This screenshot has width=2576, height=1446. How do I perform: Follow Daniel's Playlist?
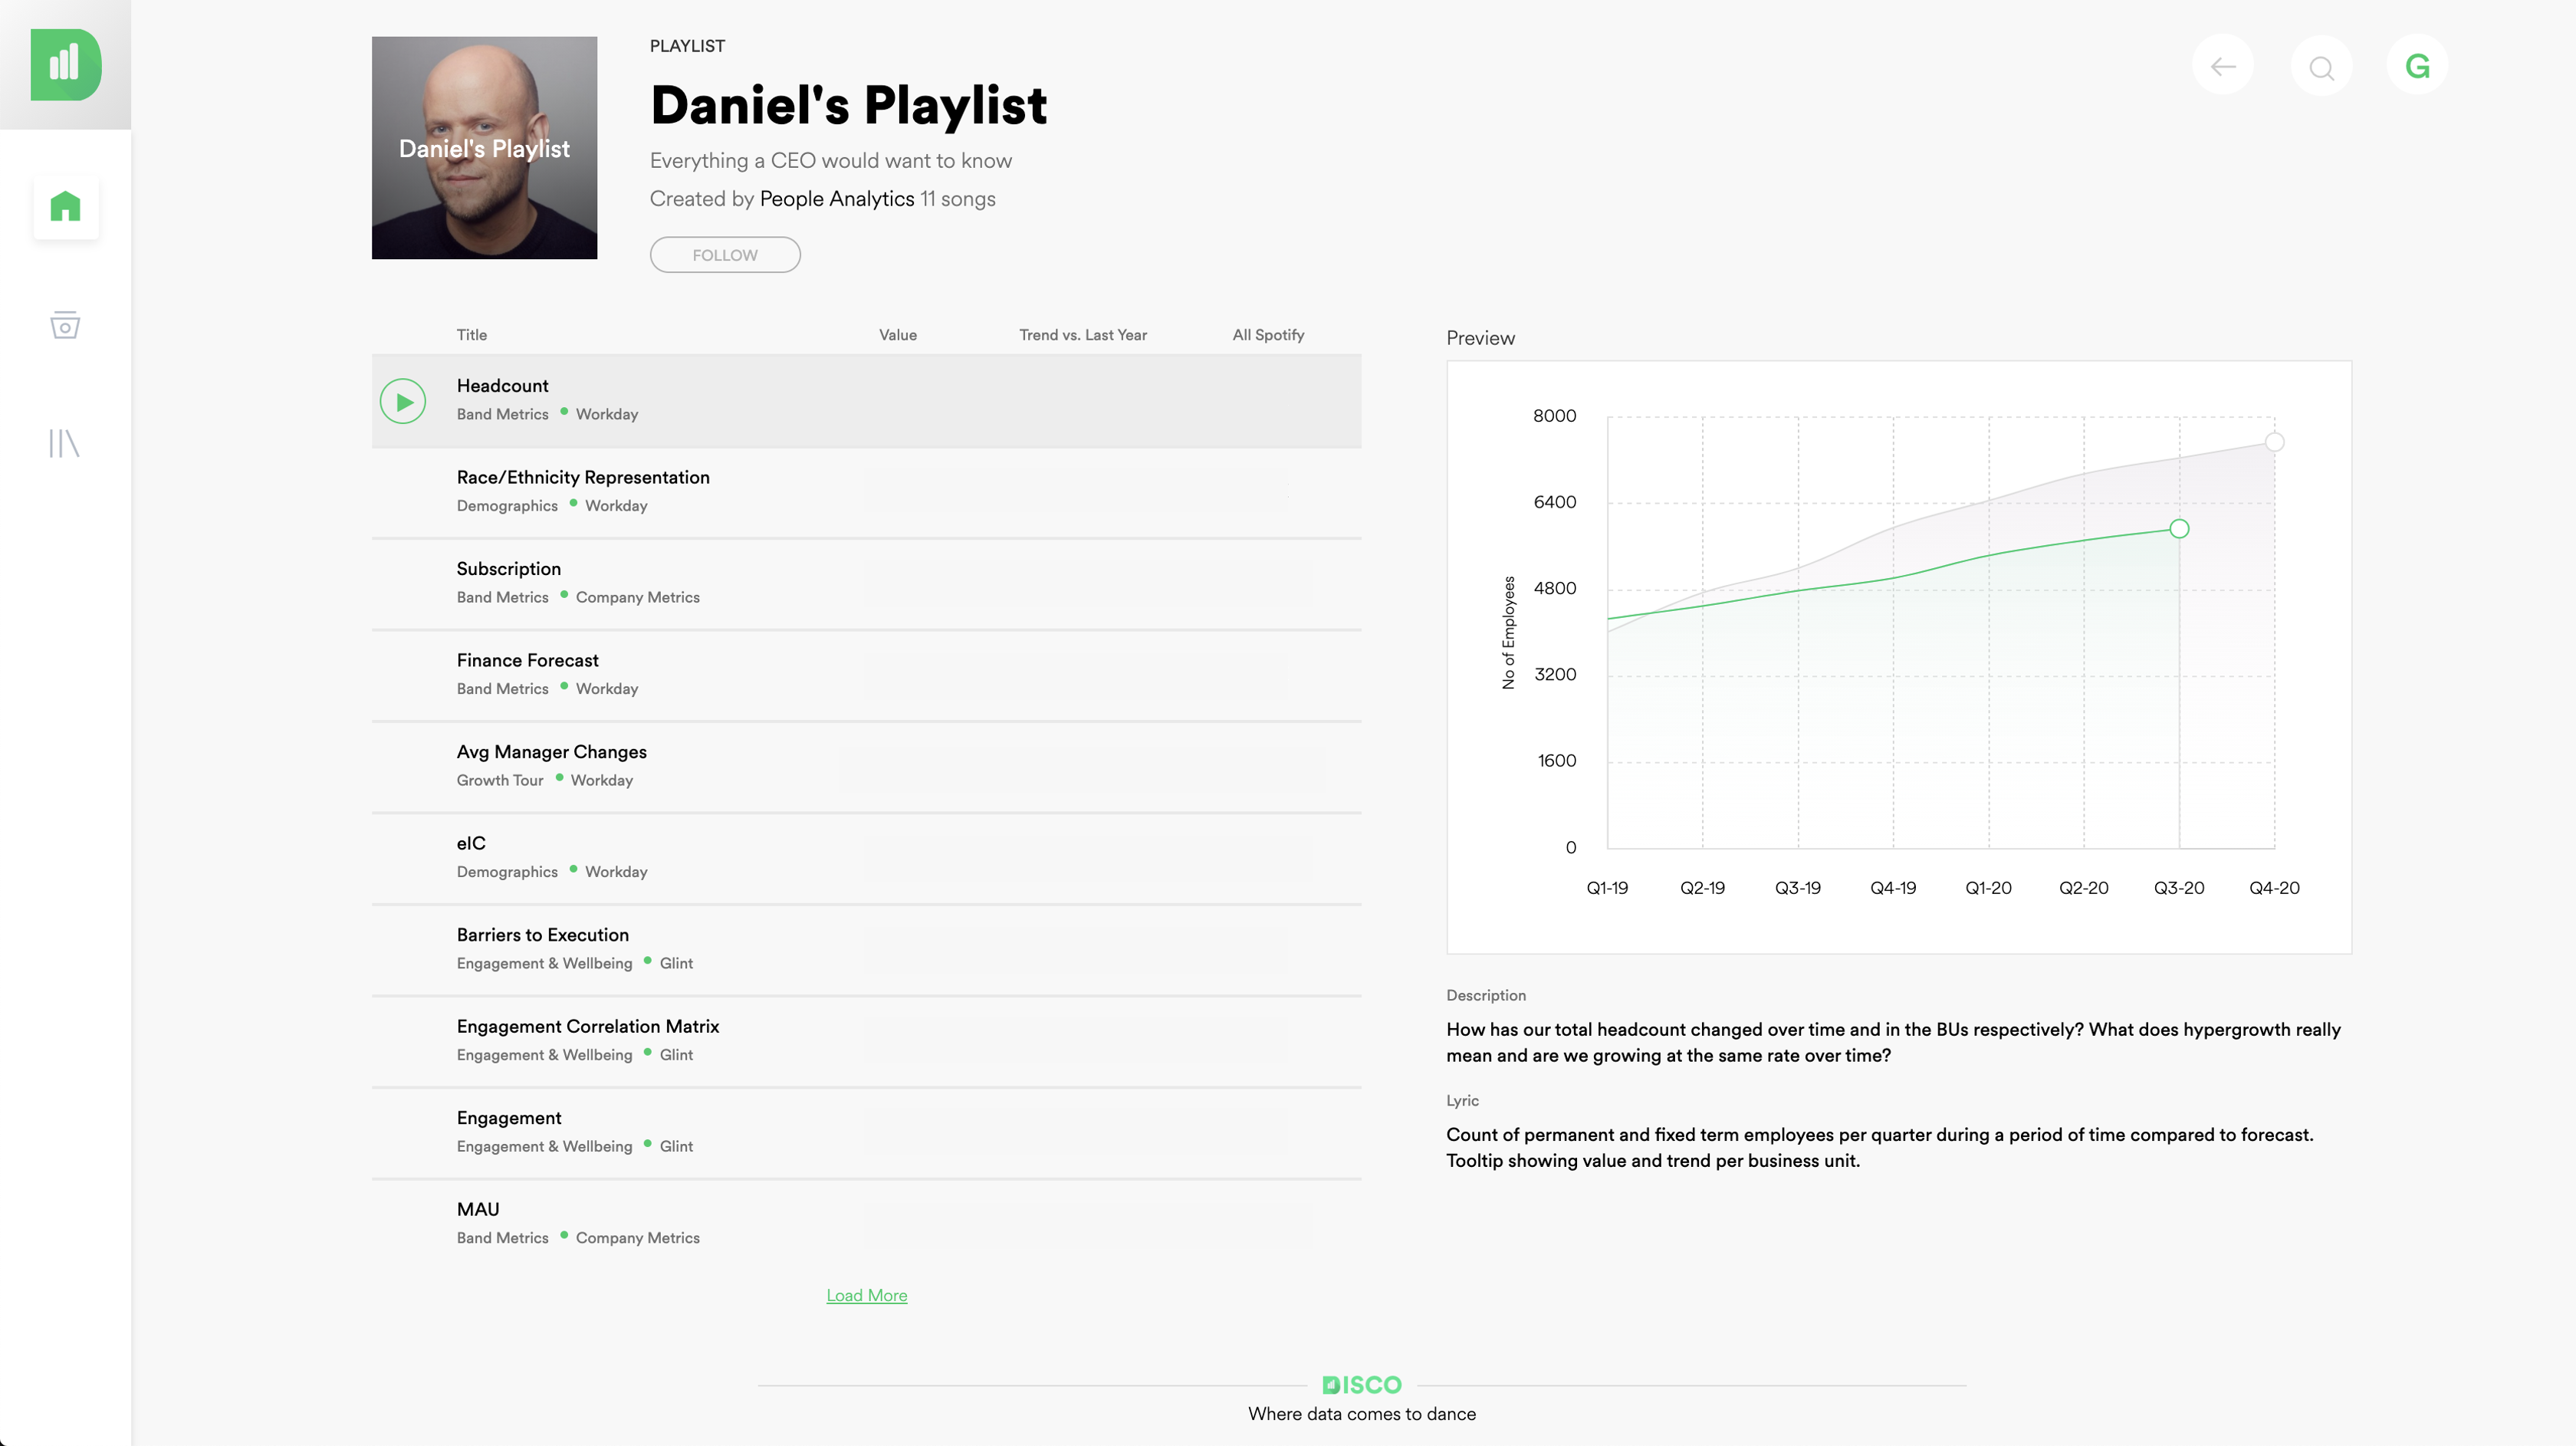point(725,254)
